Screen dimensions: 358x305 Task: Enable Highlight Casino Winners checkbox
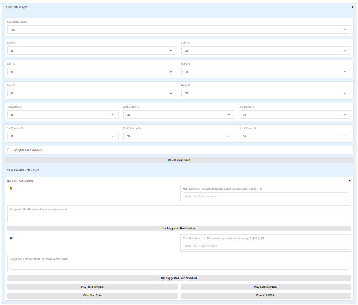tap(9, 150)
